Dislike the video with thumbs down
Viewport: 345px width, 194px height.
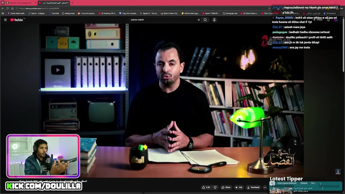215,187
